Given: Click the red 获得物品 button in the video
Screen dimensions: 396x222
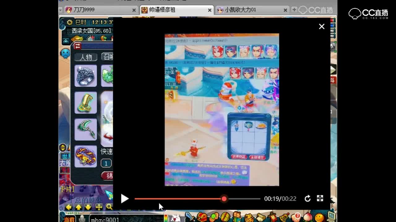Looking at the screenshot, I should [239, 157].
